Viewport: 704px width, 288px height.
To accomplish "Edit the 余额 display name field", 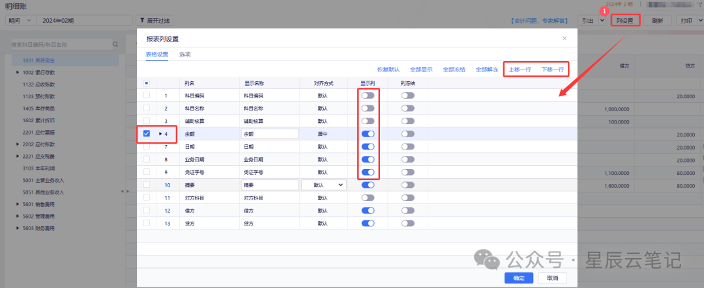I will 269,133.
